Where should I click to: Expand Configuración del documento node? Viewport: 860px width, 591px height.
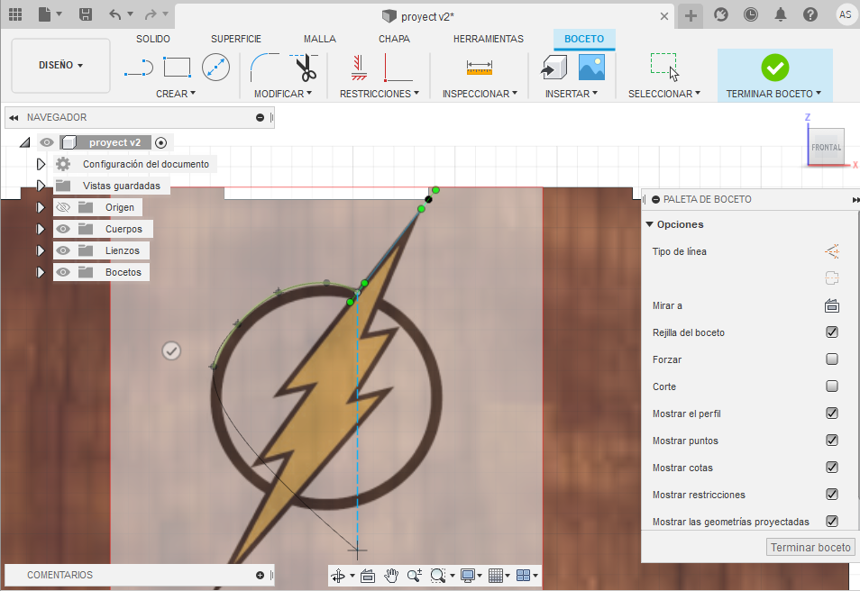pyautogui.click(x=41, y=164)
